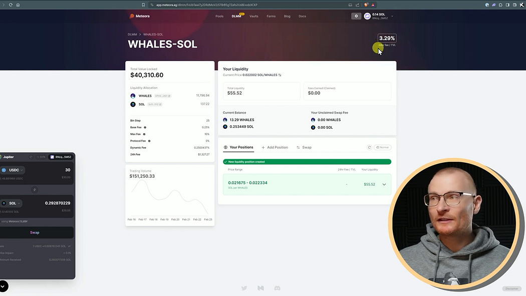Click the black round chevron button at bottom left
This screenshot has width=526, height=296.
pos(3,286)
